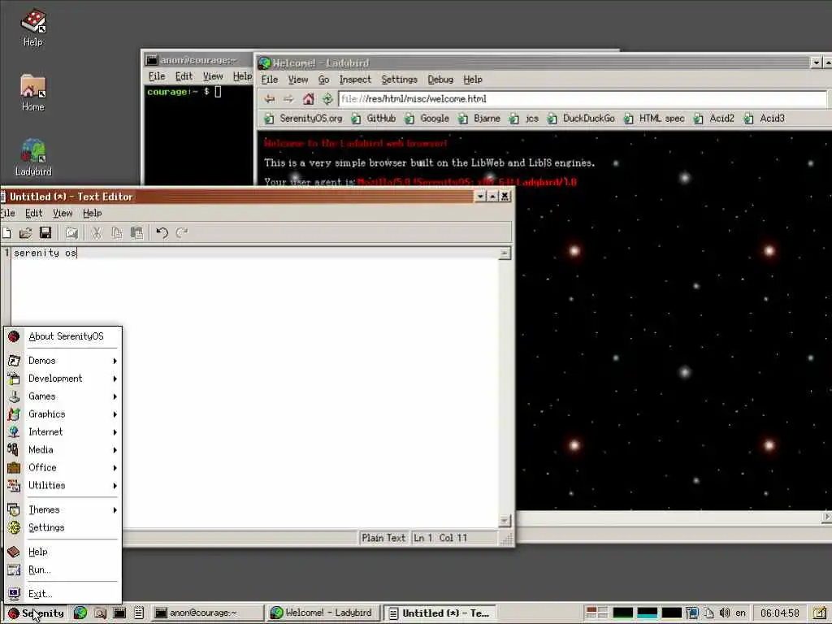Launch Ladybird from the desktop icon
832x624 pixels.
click(32, 158)
